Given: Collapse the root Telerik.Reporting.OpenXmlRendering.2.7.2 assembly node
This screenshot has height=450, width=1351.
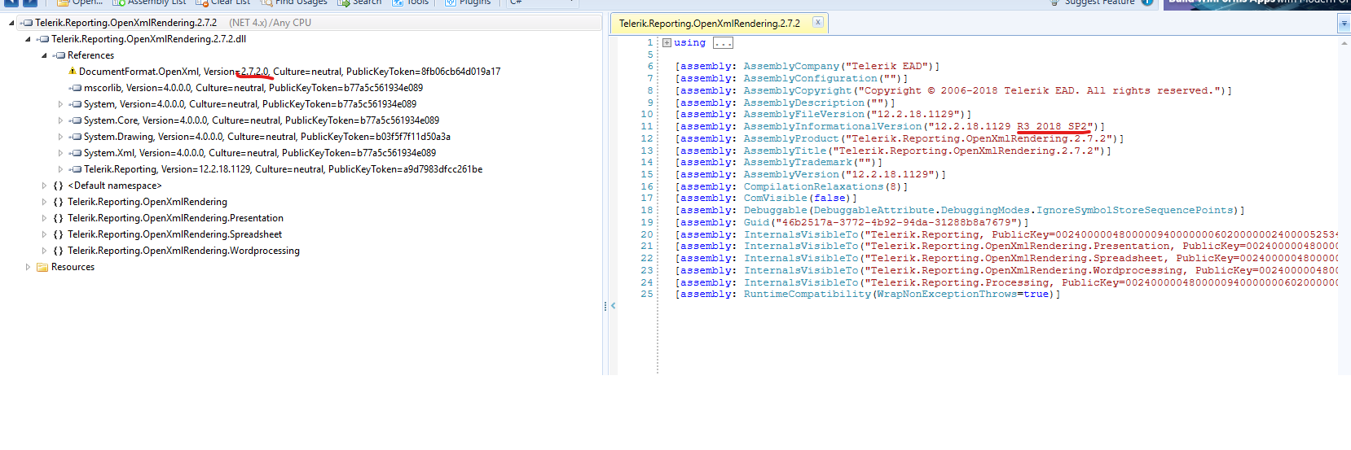Looking at the screenshot, I should pos(11,23).
